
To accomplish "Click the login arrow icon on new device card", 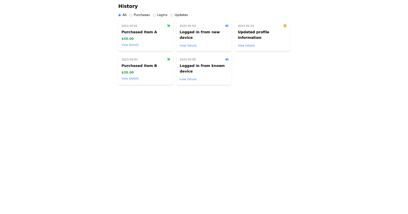I will click(226, 26).
